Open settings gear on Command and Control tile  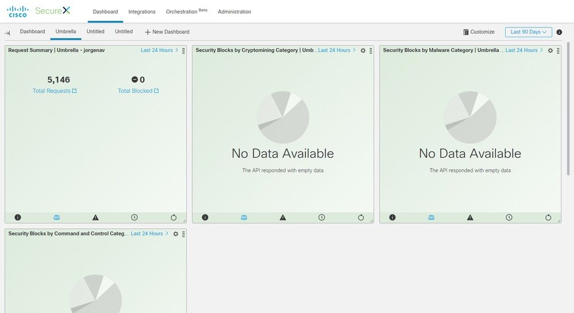click(176, 234)
